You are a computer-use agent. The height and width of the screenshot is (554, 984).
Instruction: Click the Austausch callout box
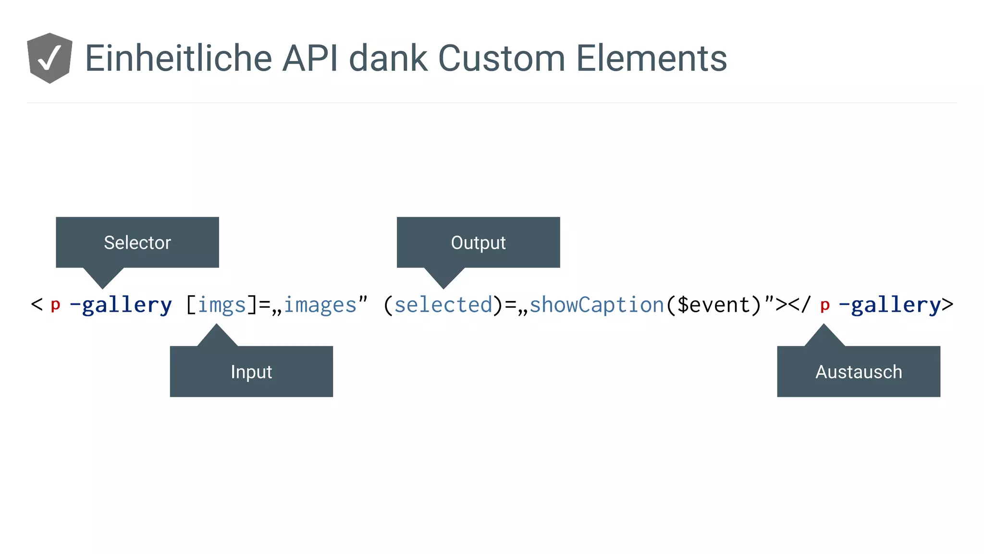[859, 372]
